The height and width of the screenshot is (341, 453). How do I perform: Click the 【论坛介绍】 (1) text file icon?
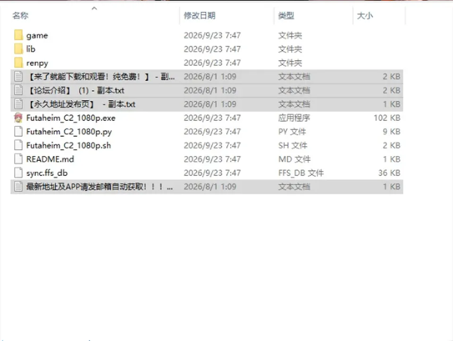click(x=18, y=91)
